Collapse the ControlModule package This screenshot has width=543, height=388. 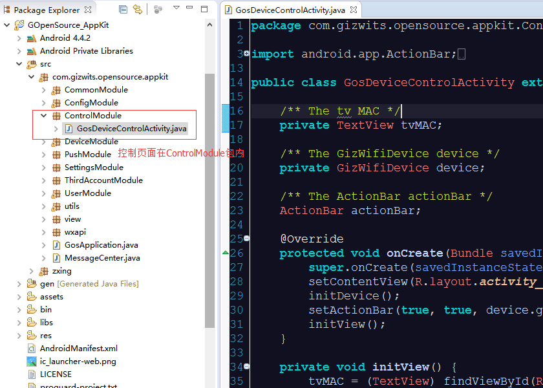(x=44, y=116)
